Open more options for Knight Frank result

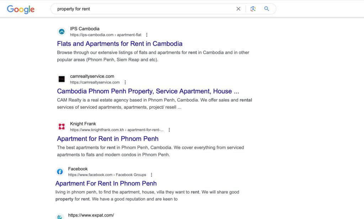169,130
